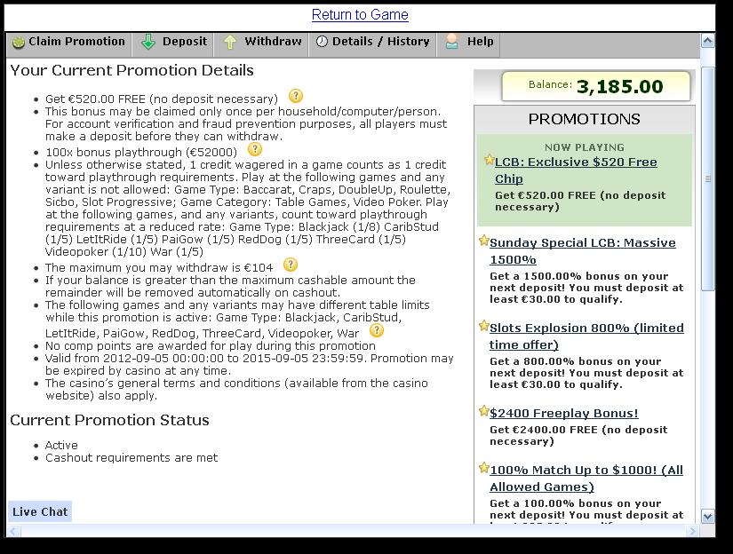Click the Balance amount 3,185.00
Screen dimensions: 733x554
[x=620, y=86]
